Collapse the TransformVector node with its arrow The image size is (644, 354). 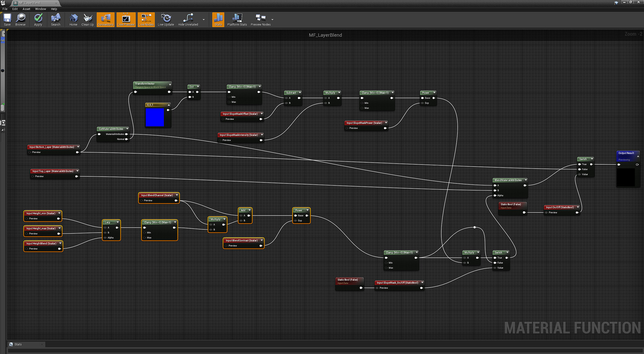(170, 84)
